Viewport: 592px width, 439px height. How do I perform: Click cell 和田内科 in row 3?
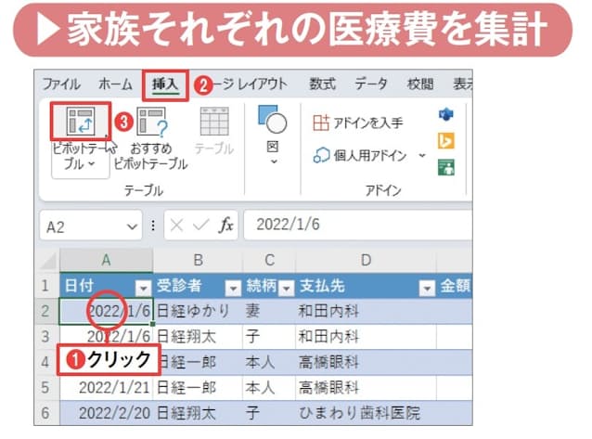click(366, 337)
